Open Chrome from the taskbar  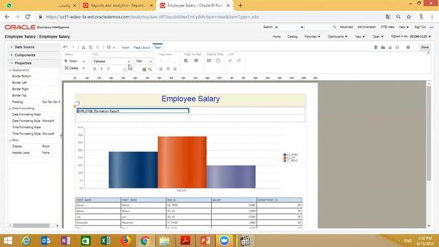[x=145, y=241]
